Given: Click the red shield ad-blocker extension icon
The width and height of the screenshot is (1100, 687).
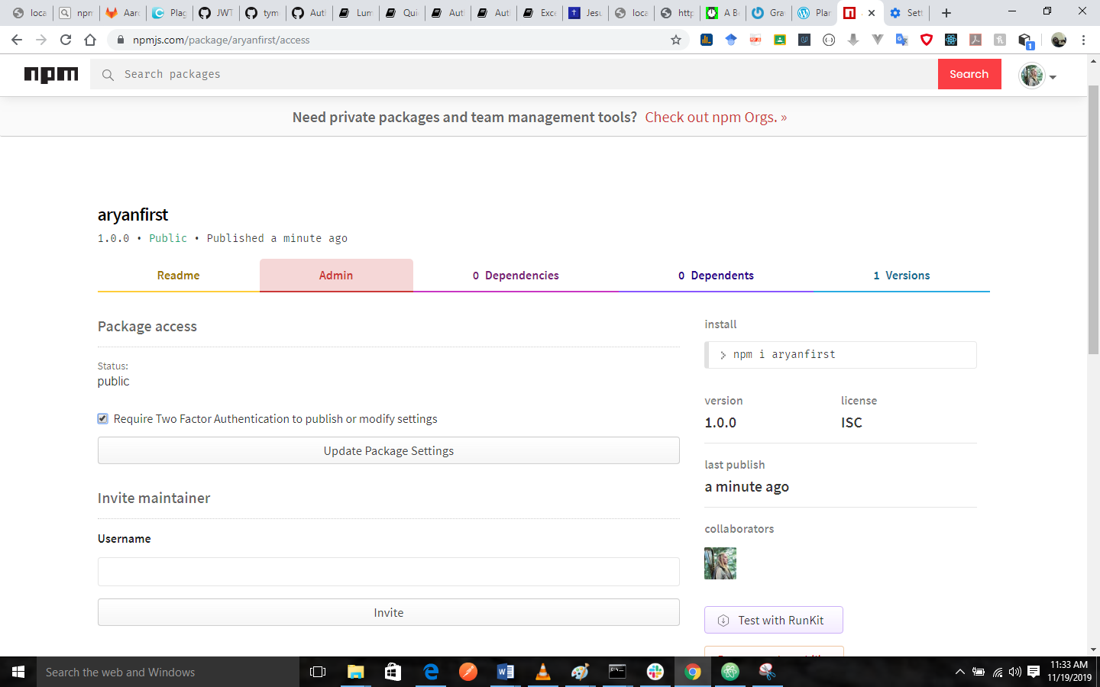Looking at the screenshot, I should (x=927, y=40).
